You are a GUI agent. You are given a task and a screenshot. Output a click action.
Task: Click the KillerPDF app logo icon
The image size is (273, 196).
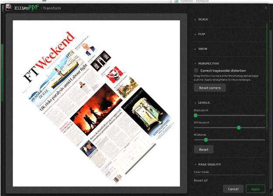pyautogui.click(x=8, y=7)
